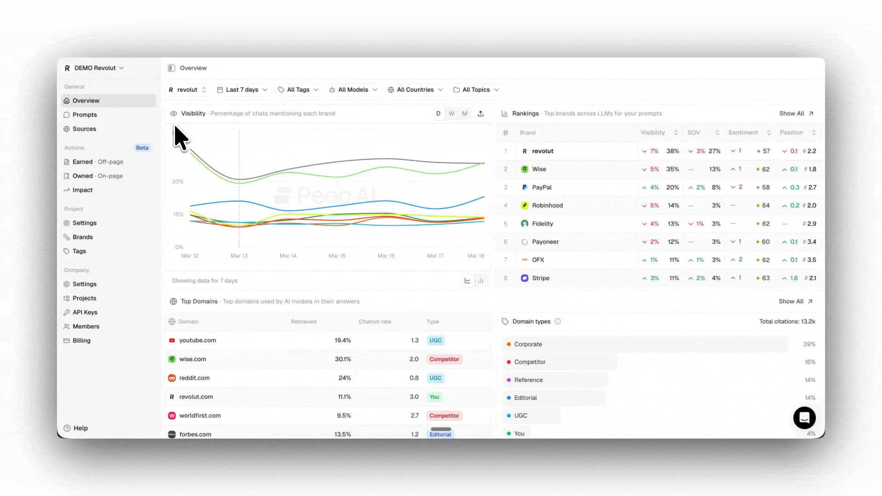This screenshot has width=882, height=496.
Task: Open the Tags project page
Action: [108, 251]
